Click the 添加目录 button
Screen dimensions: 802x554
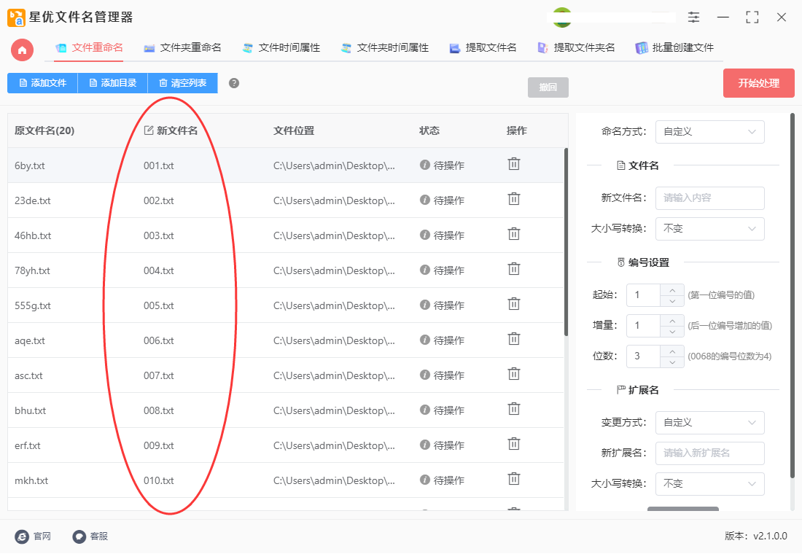click(x=112, y=83)
